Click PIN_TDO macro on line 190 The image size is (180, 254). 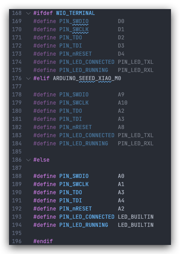[x=70, y=192]
